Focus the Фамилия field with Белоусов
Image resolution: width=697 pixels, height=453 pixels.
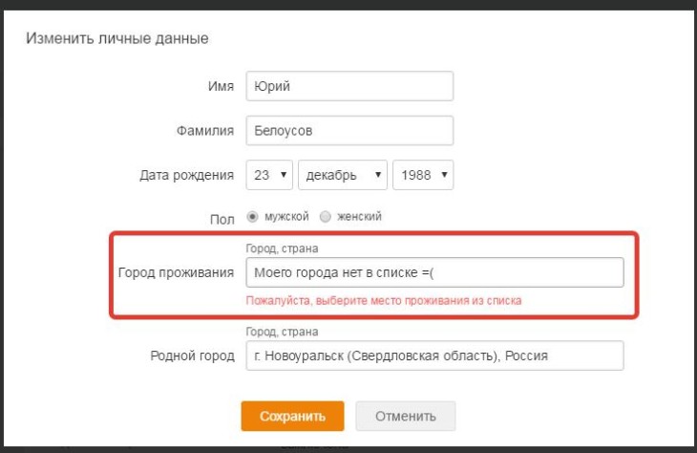pyautogui.click(x=348, y=130)
